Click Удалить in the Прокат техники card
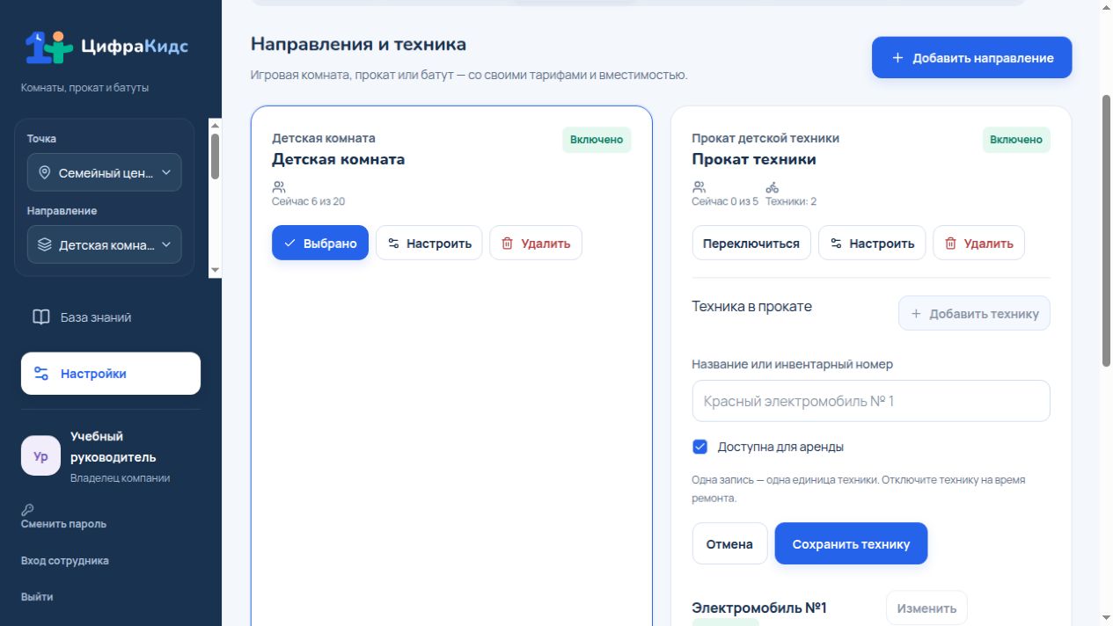The width and height of the screenshot is (1113, 626). tap(978, 244)
